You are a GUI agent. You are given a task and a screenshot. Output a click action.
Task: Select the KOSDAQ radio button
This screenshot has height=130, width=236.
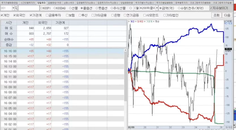[55, 8]
